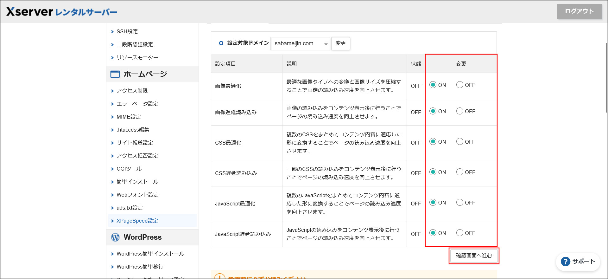
Task: Open ads.txt設定 in sidebar
Action: tap(130, 208)
